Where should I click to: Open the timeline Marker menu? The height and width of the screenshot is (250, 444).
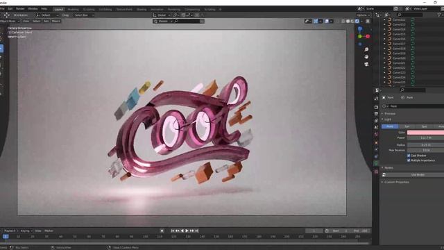49,231
